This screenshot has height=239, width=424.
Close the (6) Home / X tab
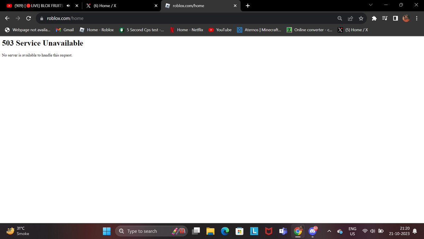156,6
